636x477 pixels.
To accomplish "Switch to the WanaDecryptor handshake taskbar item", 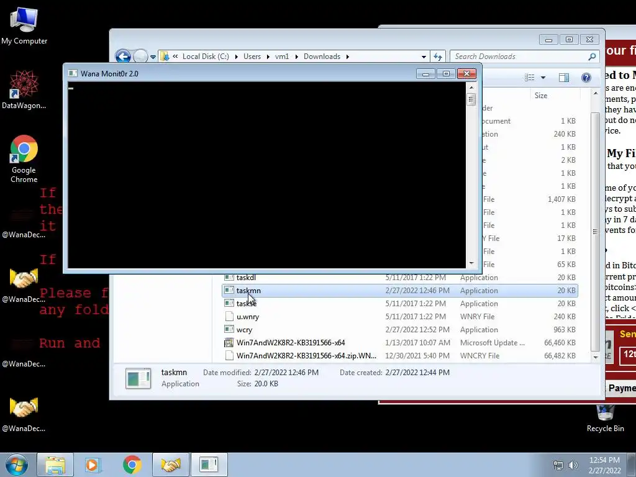I will [171, 465].
